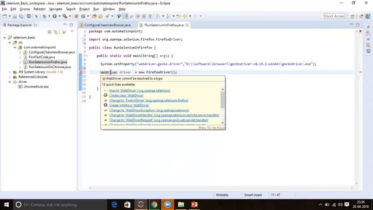The image size is (373, 210).
Task: Collapse the driver folder node
Action: [10, 82]
